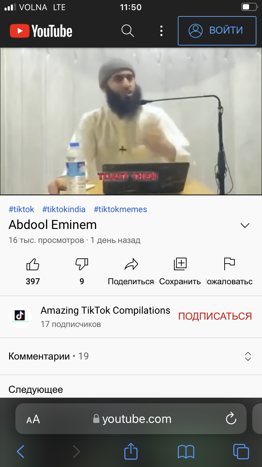Open the AA reader text options
Viewport: 262px width, 467px height.
pyautogui.click(x=33, y=419)
